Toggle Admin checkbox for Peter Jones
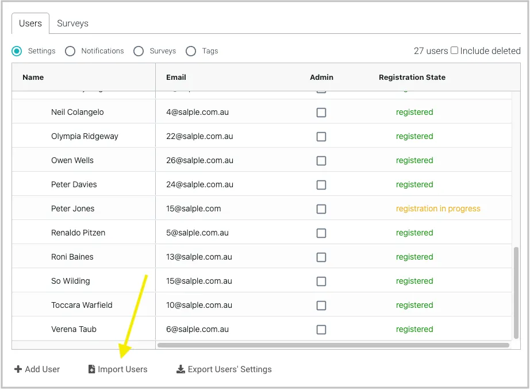The width and height of the screenshot is (530, 390). [321, 209]
